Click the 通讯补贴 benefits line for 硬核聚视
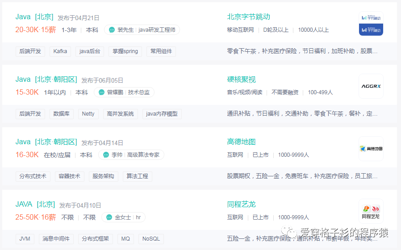The image size is (401, 250). pos(302,114)
